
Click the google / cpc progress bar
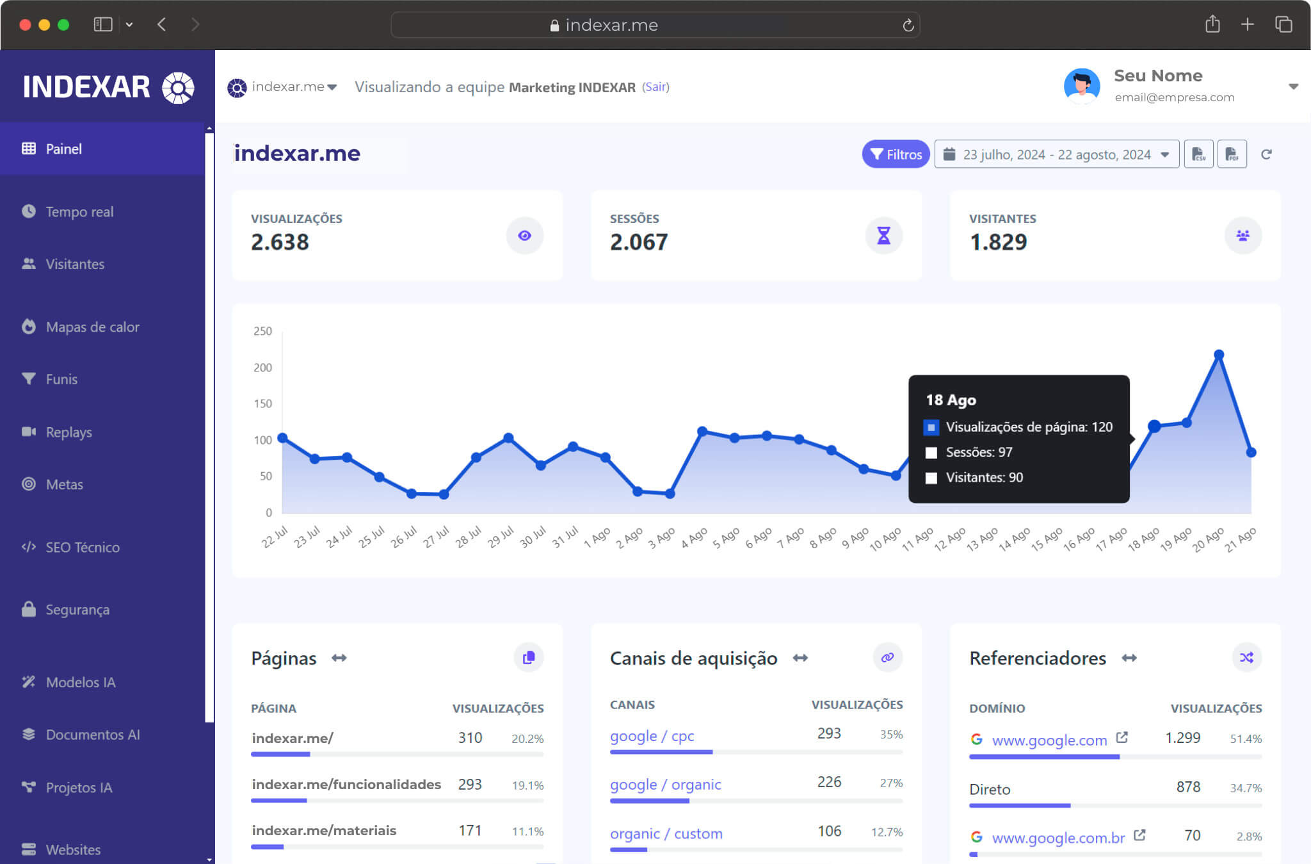(756, 752)
